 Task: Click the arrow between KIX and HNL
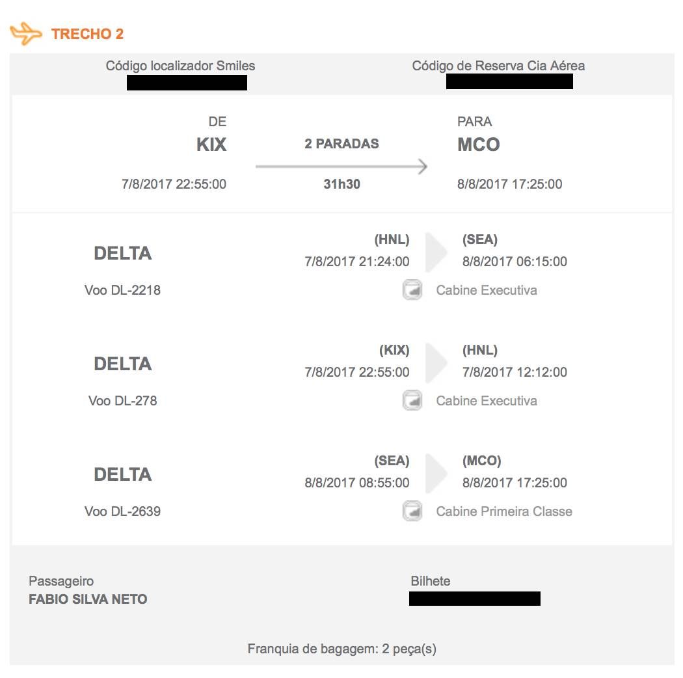[436, 363]
